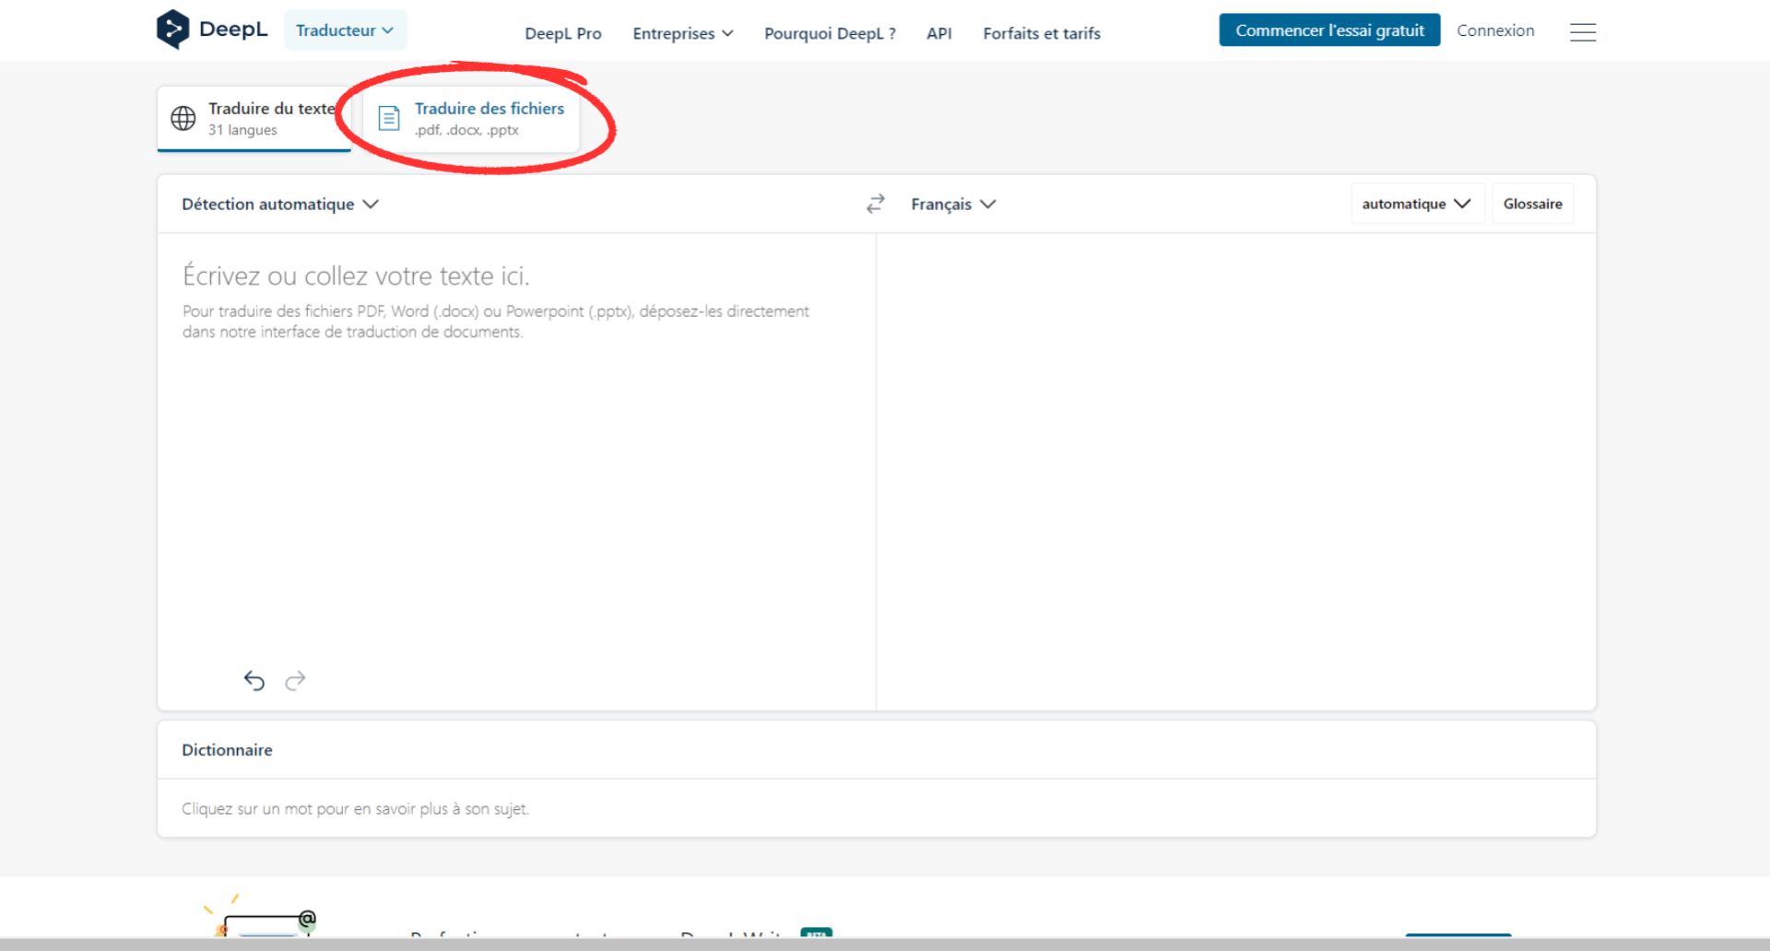The image size is (1770, 951).
Task: Click the document icon for file translation
Action: pos(389,118)
